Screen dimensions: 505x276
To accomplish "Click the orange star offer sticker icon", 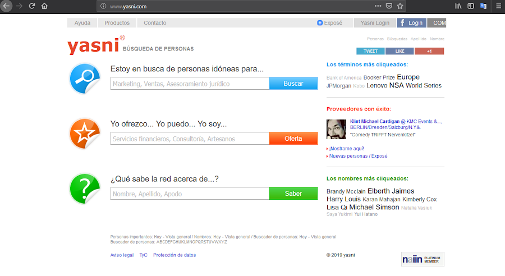I will (x=85, y=134).
